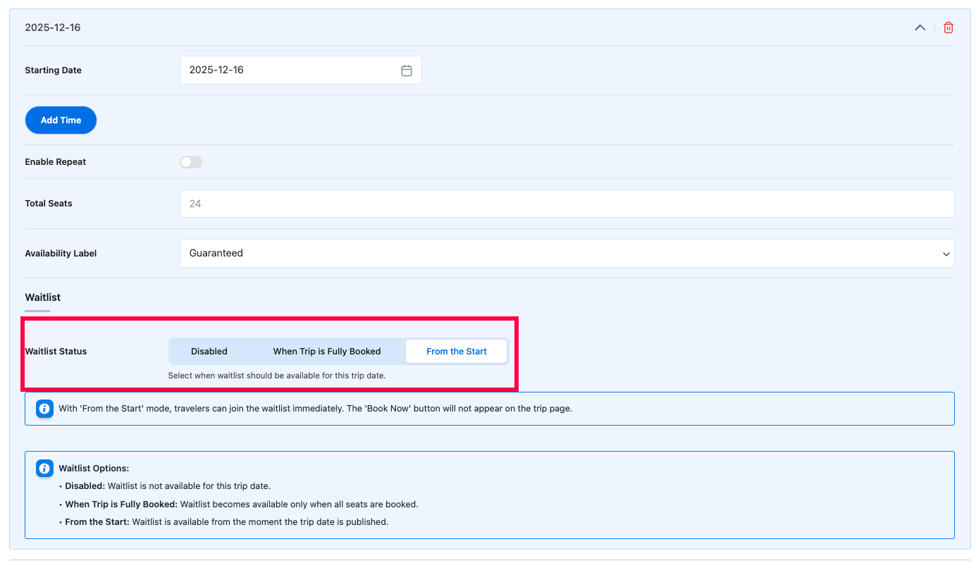Open the calendar icon in Starting Date

[406, 70]
